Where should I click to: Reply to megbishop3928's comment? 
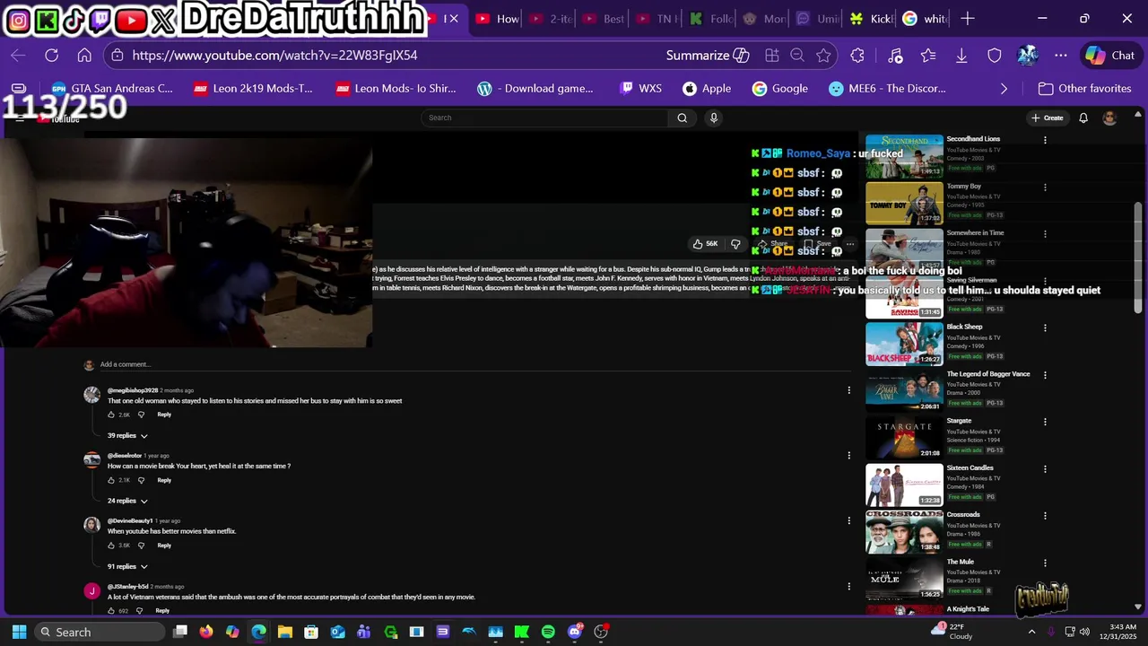(x=164, y=415)
